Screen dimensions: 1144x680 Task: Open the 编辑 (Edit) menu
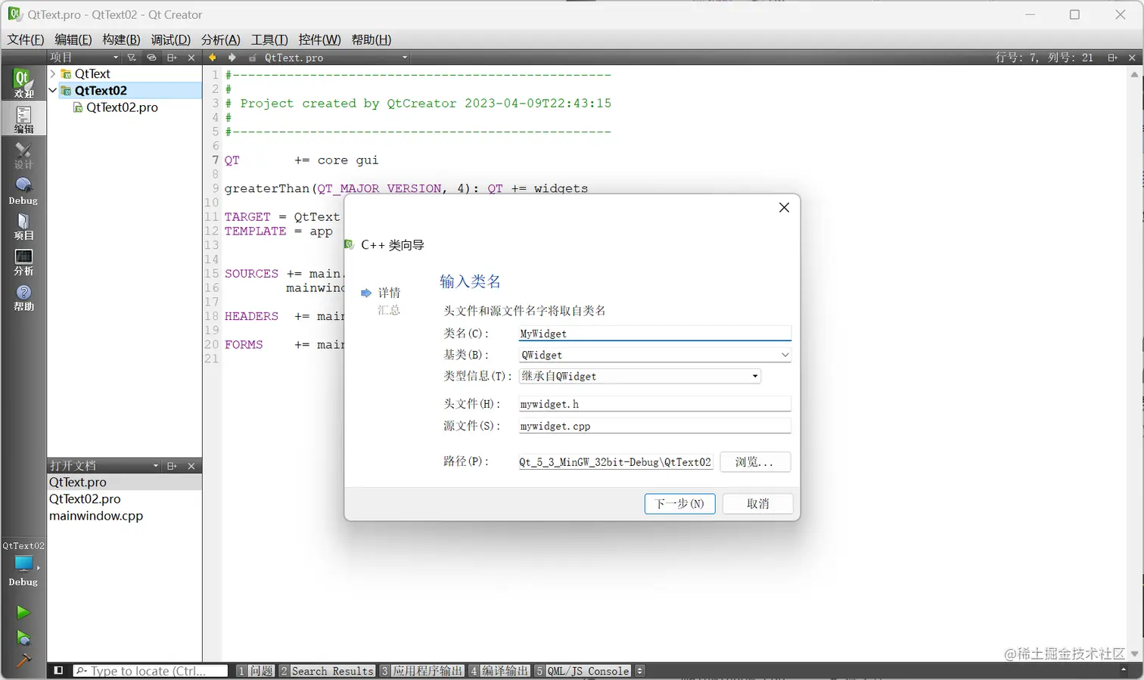tap(73, 39)
